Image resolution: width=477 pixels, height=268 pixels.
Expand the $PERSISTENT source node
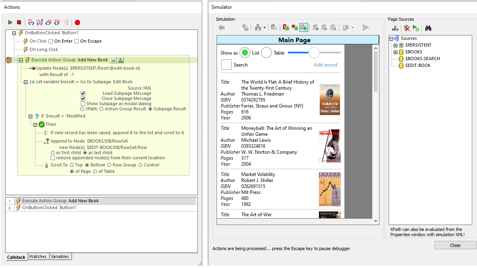click(395, 45)
